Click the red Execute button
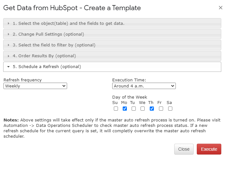The image size is (227, 172). (209, 149)
